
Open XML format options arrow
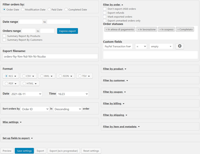pyautogui.click(x=51, y=76)
